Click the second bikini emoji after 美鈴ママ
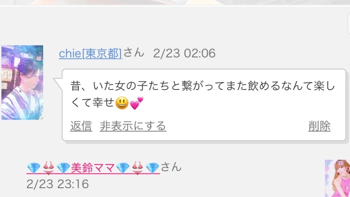Viewport: 350px width, 197px height. pos(138,168)
